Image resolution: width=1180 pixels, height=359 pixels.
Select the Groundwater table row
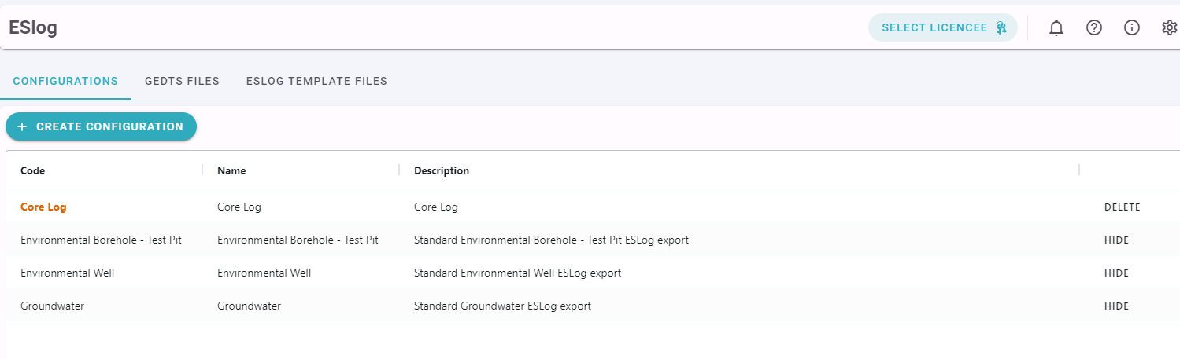(x=593, y=306)
